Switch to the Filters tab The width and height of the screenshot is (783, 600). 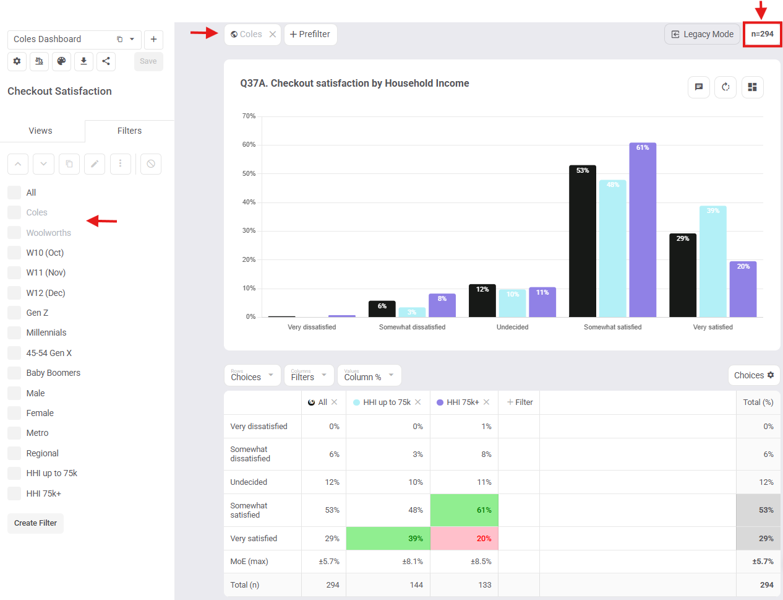[x=129, y=131]
